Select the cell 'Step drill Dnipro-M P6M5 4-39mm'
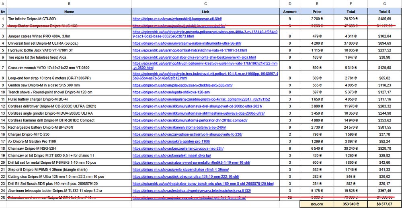The width and height of the screenshot is (402, 208). click(x=69, y=169)
